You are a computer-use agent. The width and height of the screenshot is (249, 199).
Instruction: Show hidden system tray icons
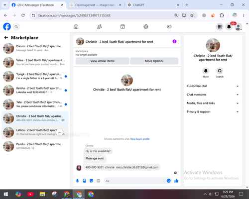(x=205, y=194)
